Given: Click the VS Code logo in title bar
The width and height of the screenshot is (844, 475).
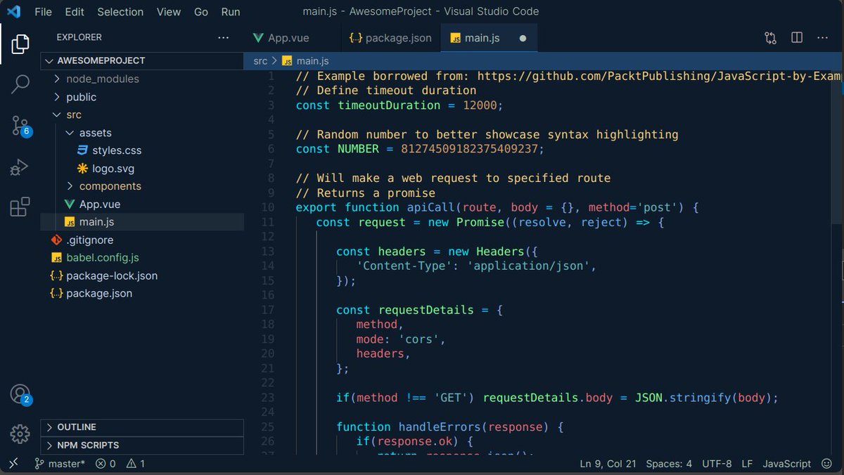Looking at the screenshot, I should [x=13, y=12].
